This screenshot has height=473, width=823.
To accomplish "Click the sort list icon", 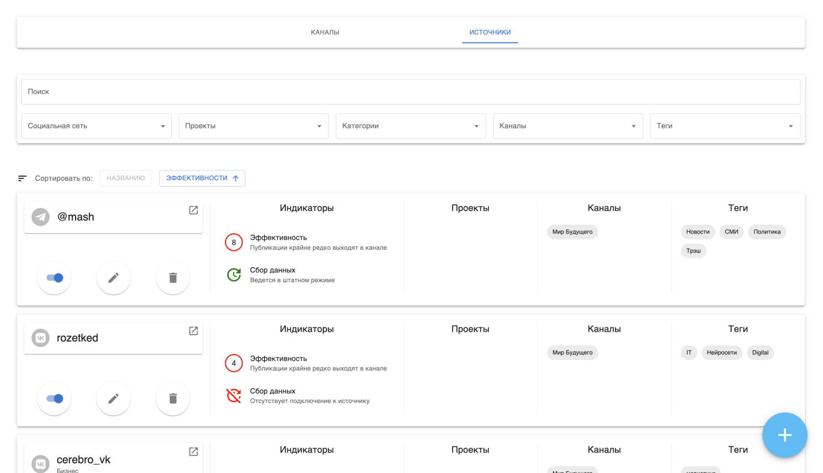I will [x=22, y=178].
